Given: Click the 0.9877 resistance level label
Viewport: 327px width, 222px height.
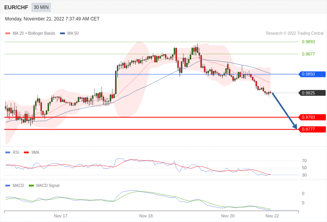Looking at the screenshot, I should point(308,54).
